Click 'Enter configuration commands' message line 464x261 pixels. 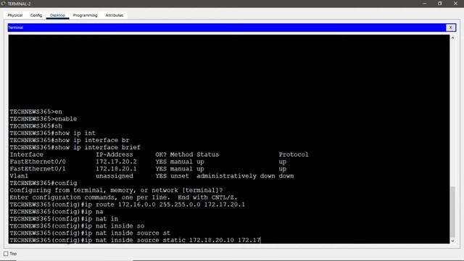(x=123, y=197)
